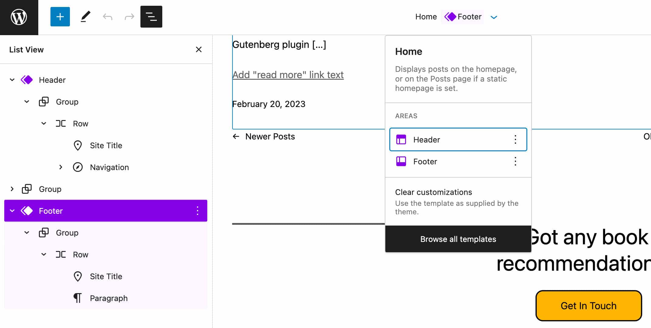Screen dimensions: 651x328
Task: Click Clear customizations option
Action: point(433,192)
